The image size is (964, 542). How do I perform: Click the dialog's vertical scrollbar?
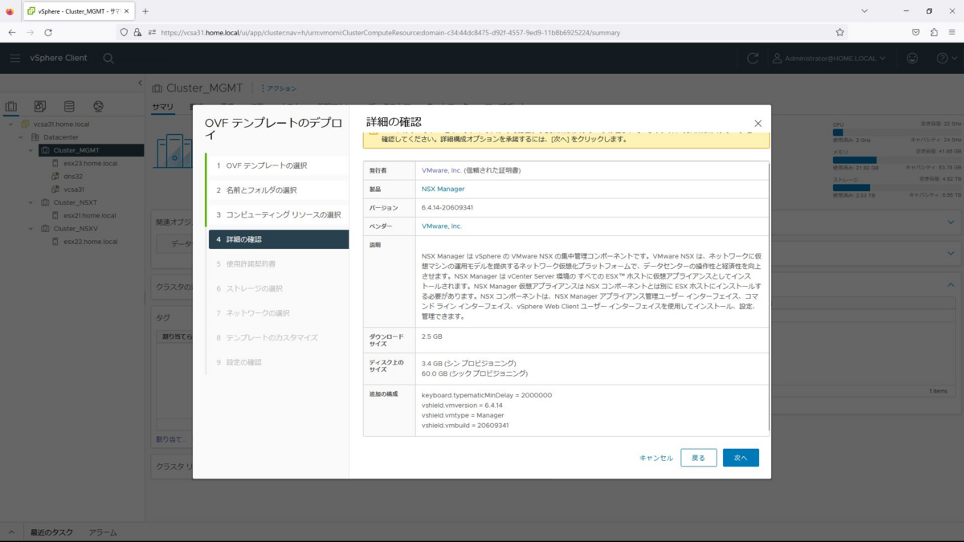click(770, 297)
